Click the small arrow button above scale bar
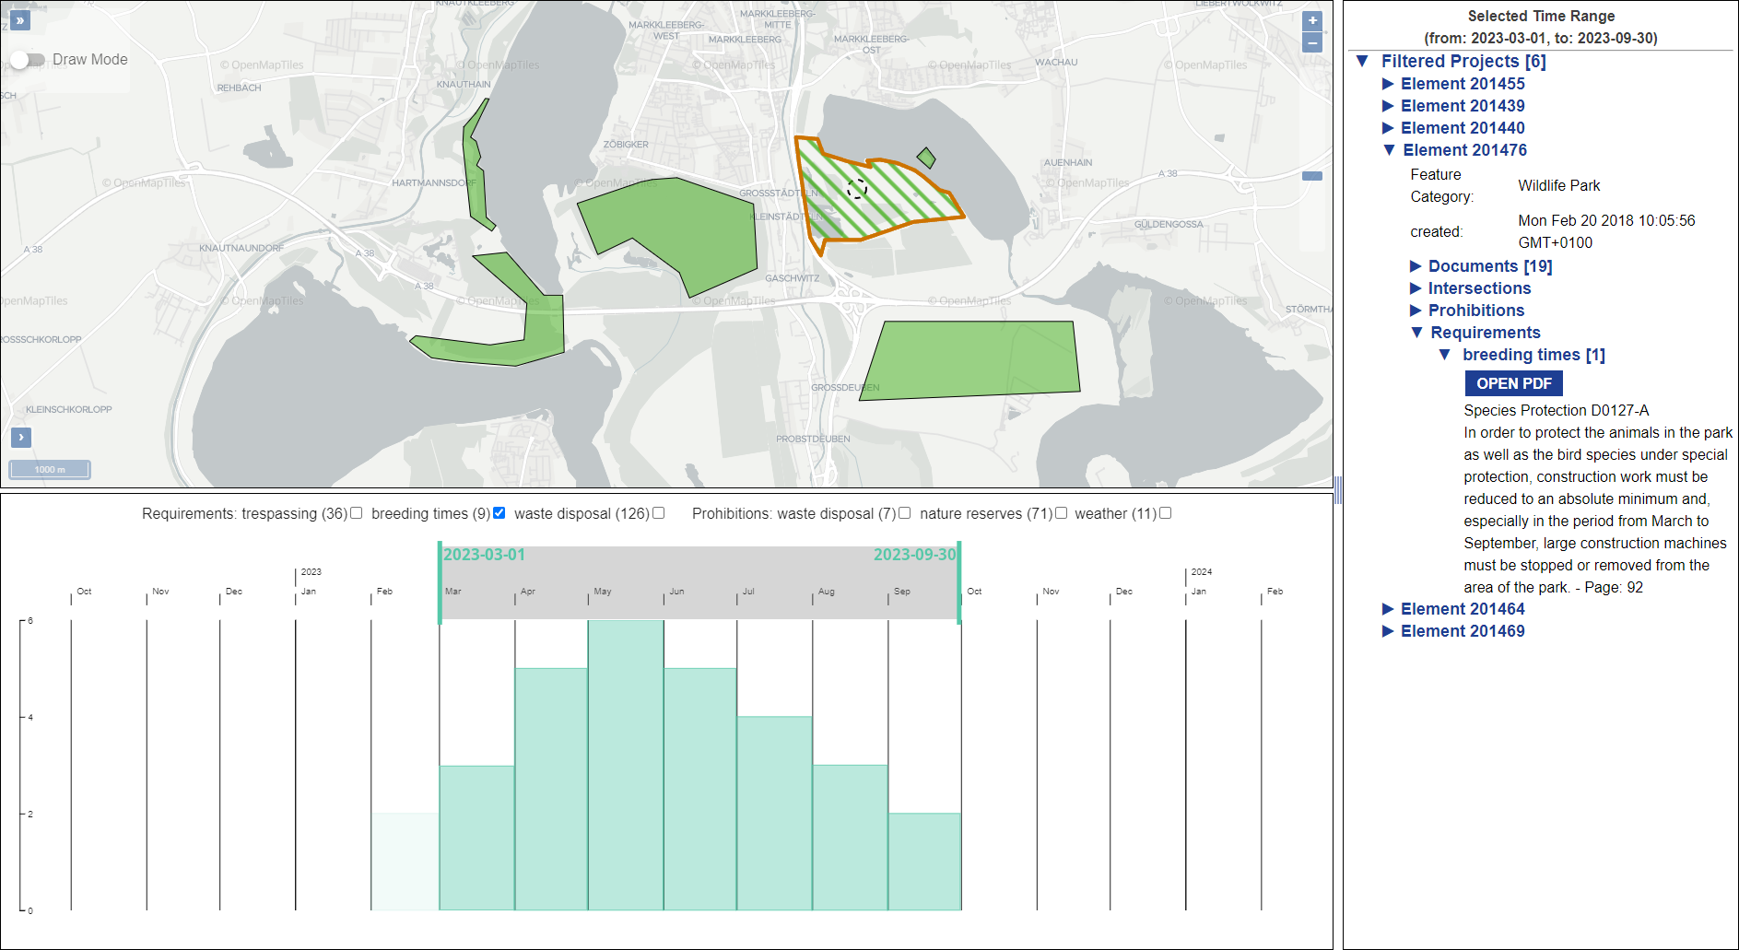1739x950 pixels. click(20, 438)
